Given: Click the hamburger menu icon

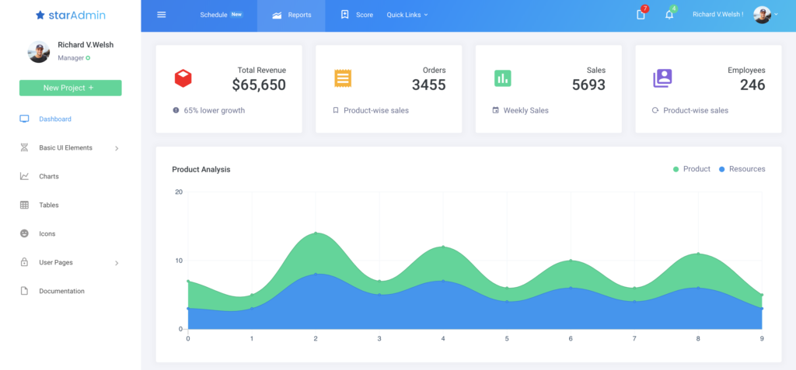Looking at the screenshot, I should pos(162,15).
